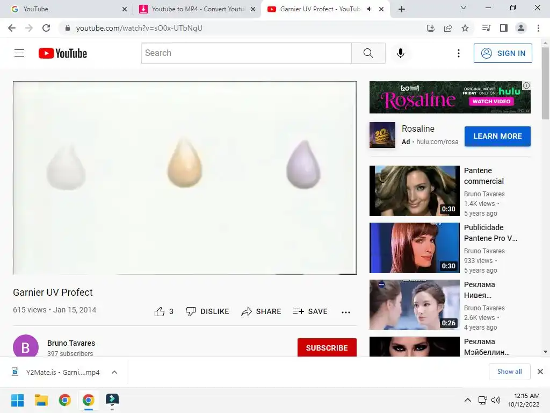Open Windows Start menu

click(x=17, y=400)
